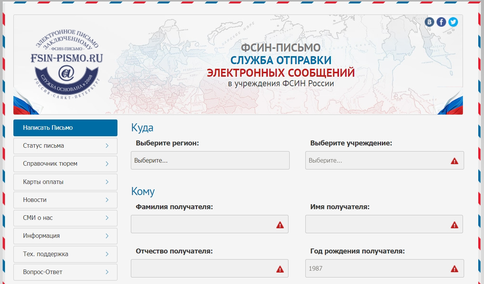Viewport: 484px width, 284px height.
Task: Open the Новости menu item
Action: point(65,200)
